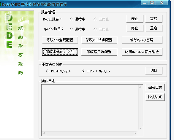Click the DEDE logo banner image
Viewport: 174px width, 140px height.
pos(17,74)
